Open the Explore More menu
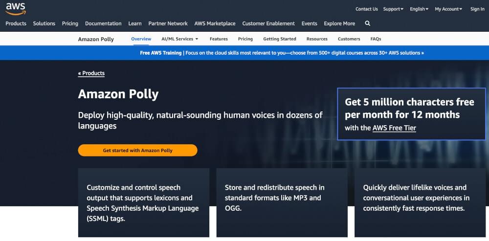This screenshot has height=241, width=489. coord(339,23)
